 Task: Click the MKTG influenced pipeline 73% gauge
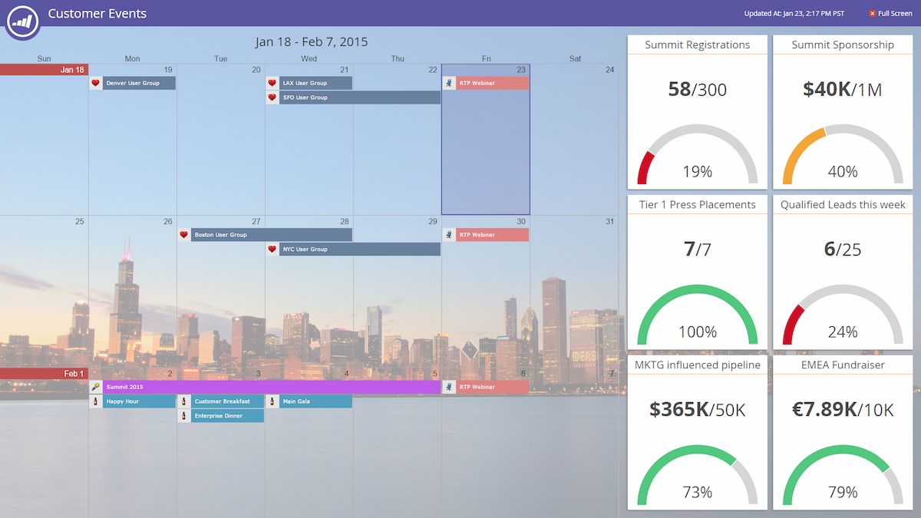click(x=697, y=475)
